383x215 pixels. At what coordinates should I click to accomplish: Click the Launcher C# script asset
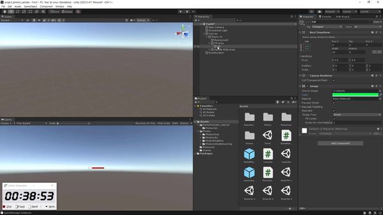[268, 156]
